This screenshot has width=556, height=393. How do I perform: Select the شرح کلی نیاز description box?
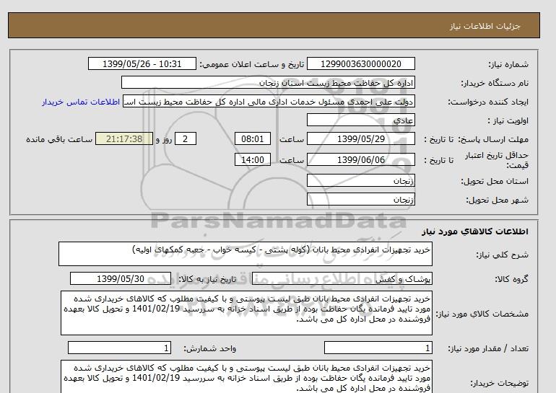[246, 254]
